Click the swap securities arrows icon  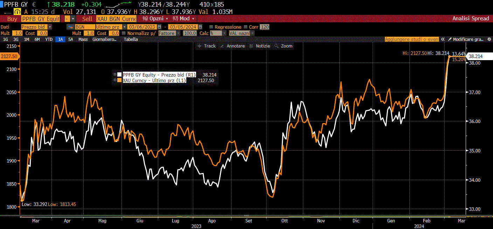point(70,27)
